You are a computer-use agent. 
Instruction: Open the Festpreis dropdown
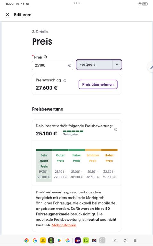(99, 64)
